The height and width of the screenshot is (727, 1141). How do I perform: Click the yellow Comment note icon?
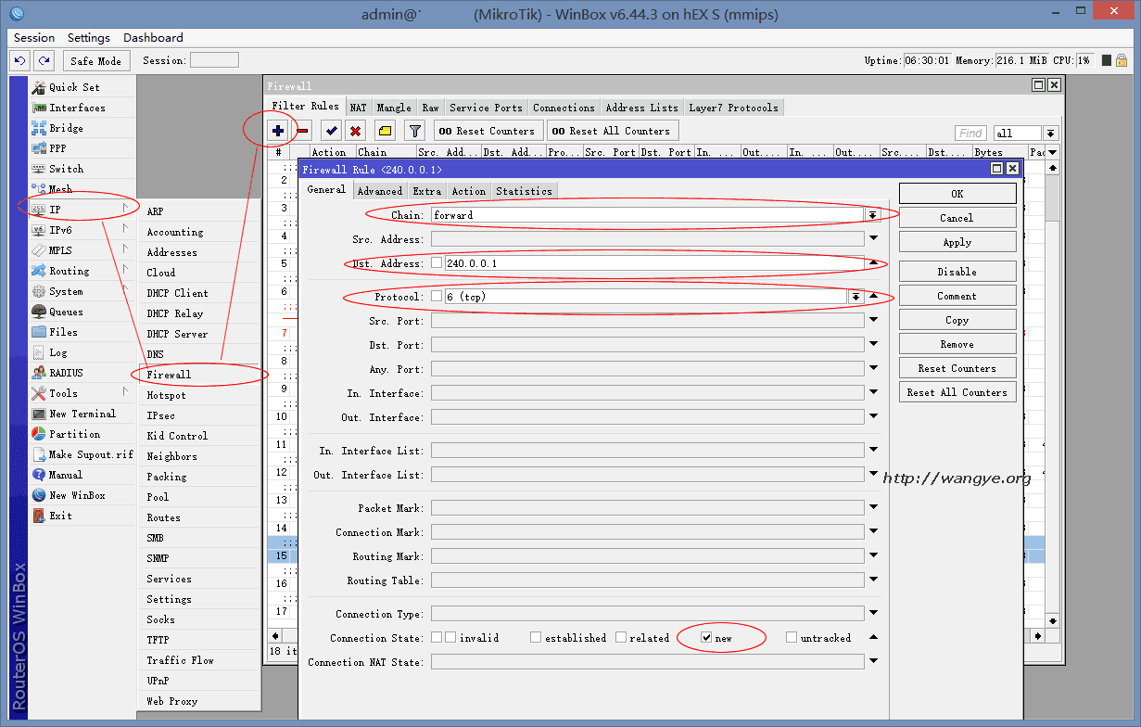point(386,131)
